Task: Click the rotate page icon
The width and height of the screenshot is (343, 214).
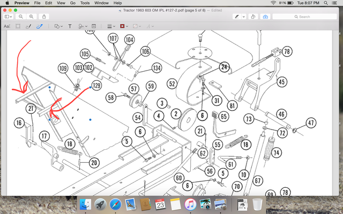Action: click(x=253, y=17)
